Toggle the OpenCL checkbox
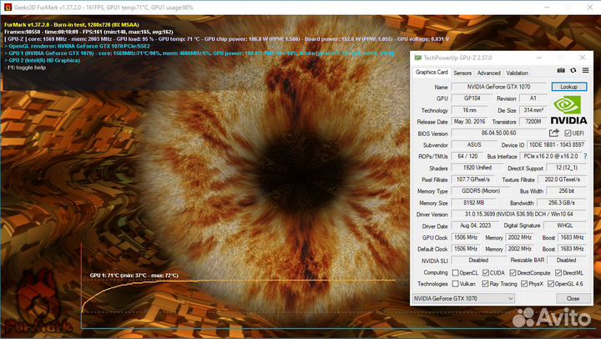 pos(456,273)
